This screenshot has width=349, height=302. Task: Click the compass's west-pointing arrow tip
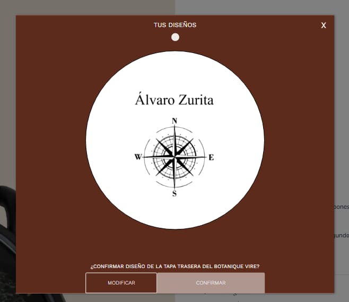tap(145, 157)
